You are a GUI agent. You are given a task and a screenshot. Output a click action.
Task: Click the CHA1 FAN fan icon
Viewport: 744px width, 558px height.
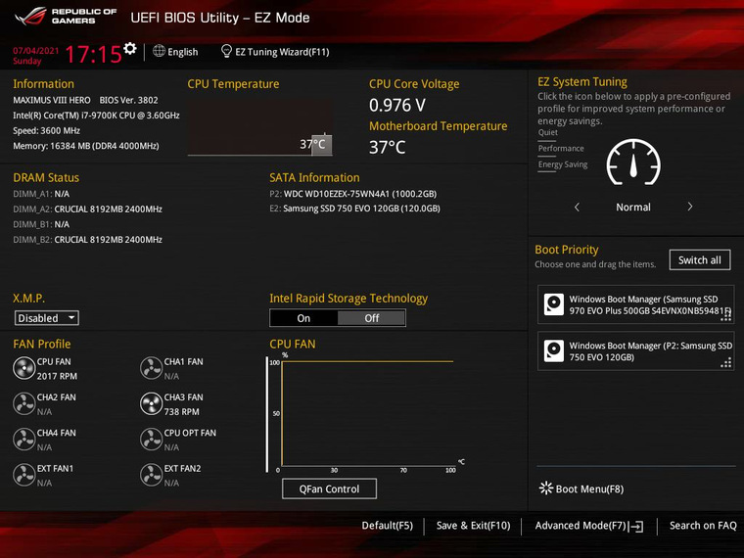(152, 368)
